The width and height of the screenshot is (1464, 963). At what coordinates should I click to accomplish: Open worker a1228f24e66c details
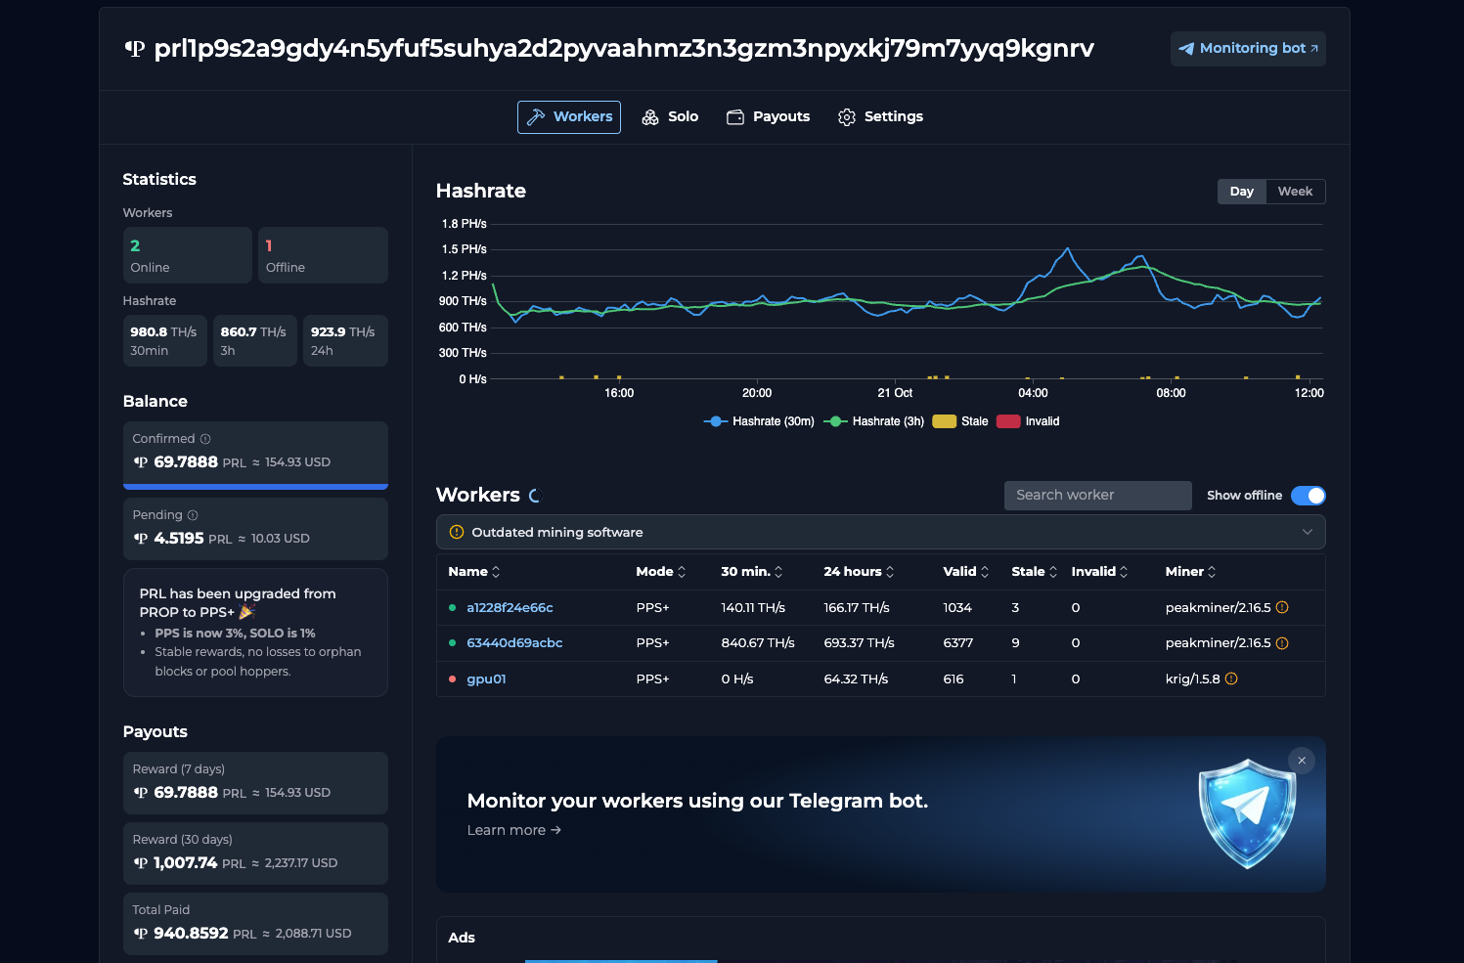tap(510, 607)
